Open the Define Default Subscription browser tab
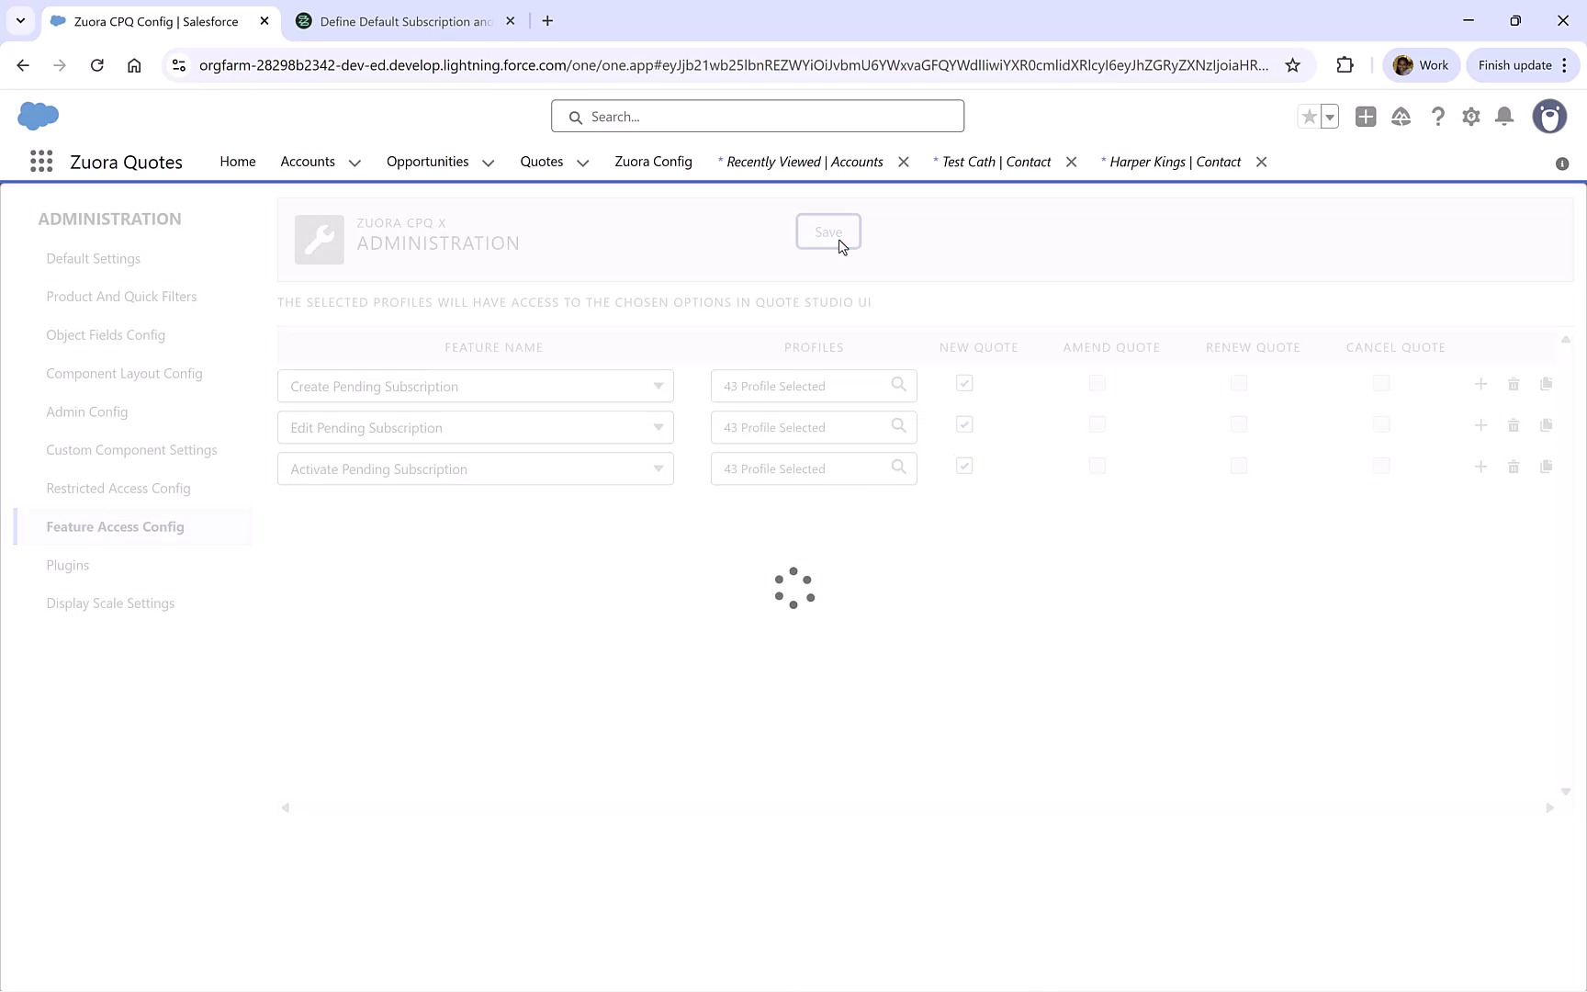 coord(398,20)
